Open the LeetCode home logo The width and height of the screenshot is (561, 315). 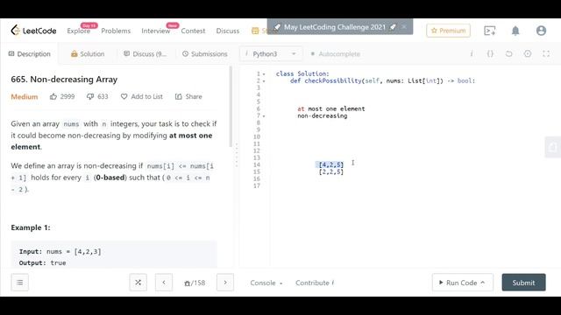tap(33, 31)
